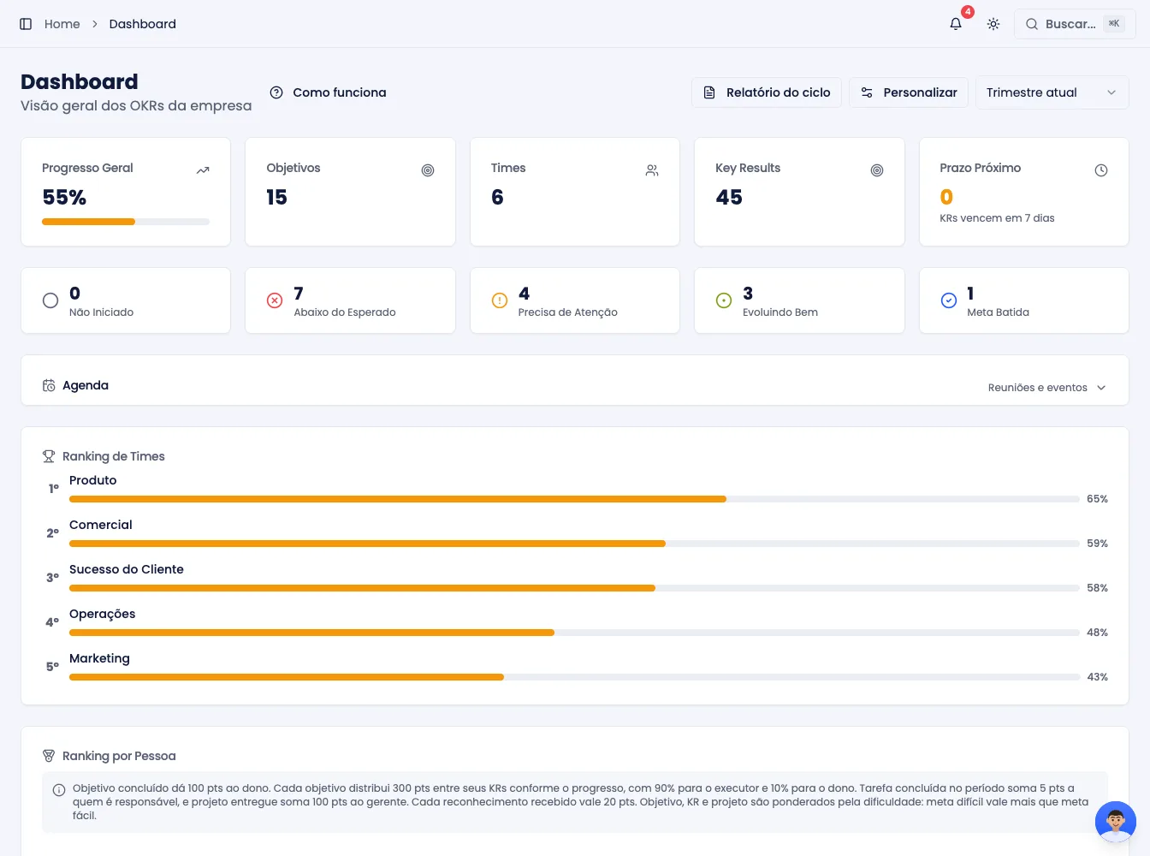This screenshot has height=856, width=1150.
Task: Click the Times card count 6
Action: click(x=497, y=198)
